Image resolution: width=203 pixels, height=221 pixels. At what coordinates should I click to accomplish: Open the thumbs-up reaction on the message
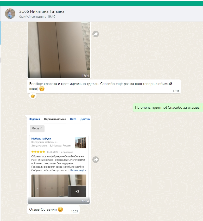(x=33, y=96)
